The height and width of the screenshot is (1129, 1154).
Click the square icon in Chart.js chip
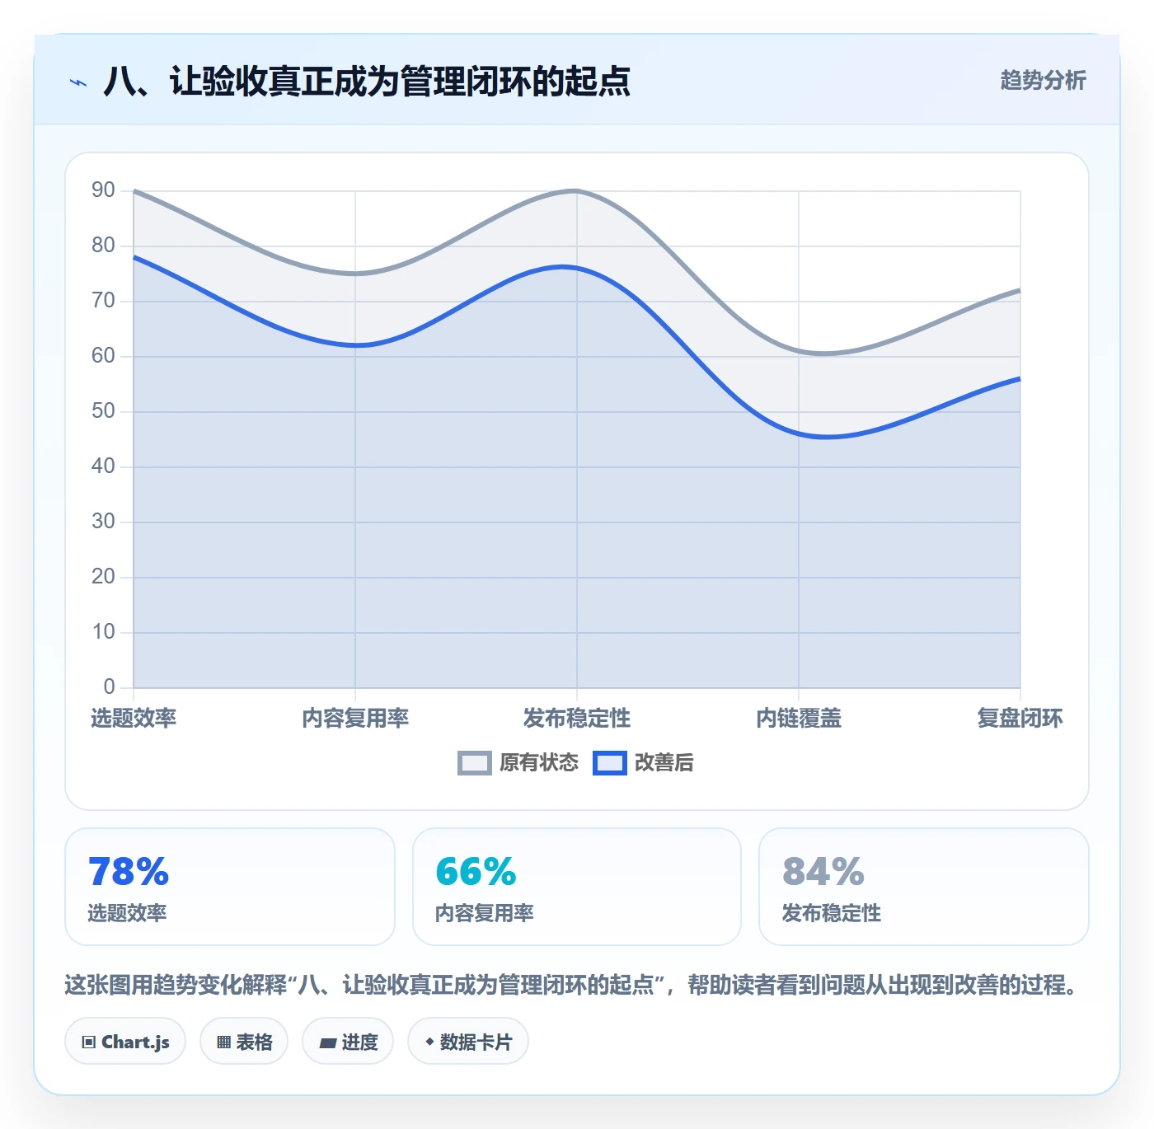click(89, 1042)
